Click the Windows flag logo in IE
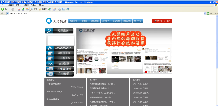 click(x=216, y=5)
